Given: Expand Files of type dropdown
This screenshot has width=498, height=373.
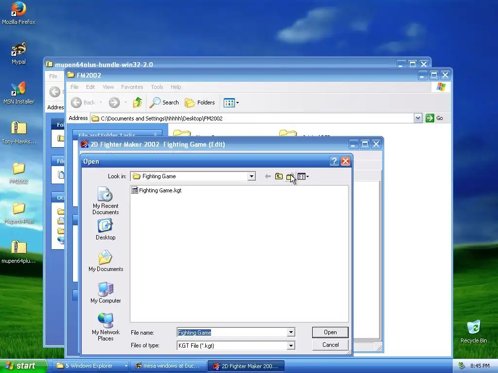Looking at the screenshot, I should tap(291, 346).
